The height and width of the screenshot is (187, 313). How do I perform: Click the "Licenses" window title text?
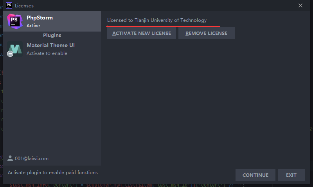24,5
